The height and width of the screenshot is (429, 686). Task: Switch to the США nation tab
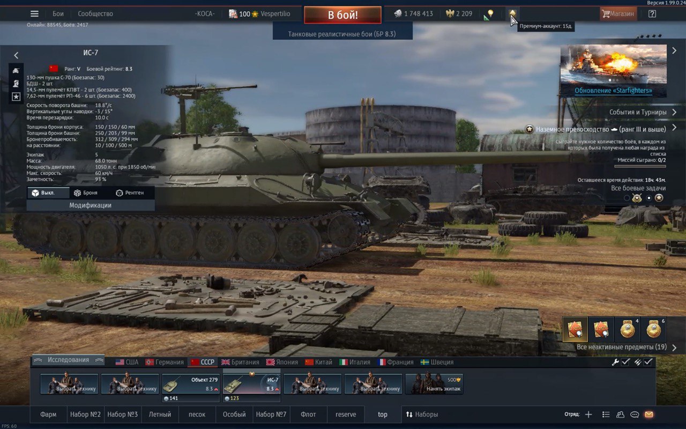pos(127,362)
